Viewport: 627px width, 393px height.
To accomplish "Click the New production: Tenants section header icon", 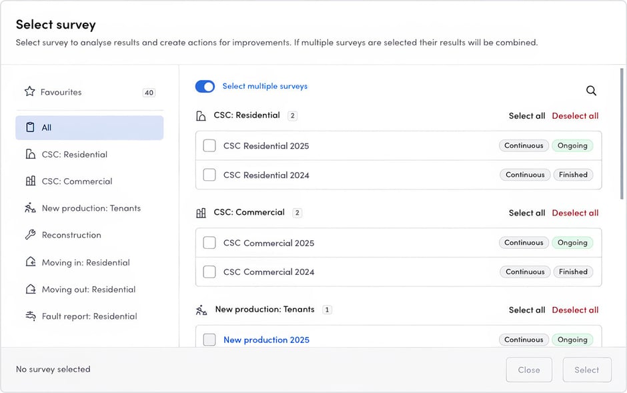I will (201, 310).
